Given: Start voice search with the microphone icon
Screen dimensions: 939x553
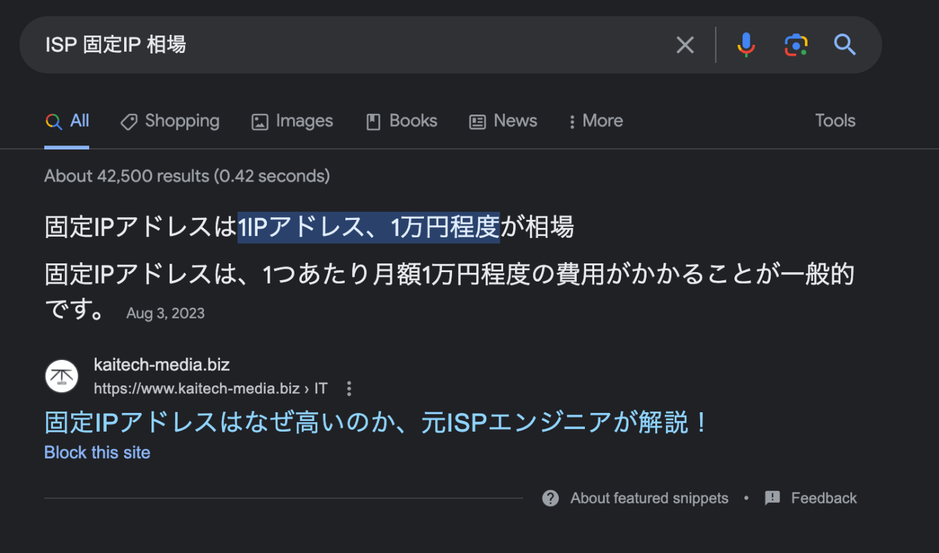Looking at the screenshot, I should pyautogui.click(x=746, y=45).
